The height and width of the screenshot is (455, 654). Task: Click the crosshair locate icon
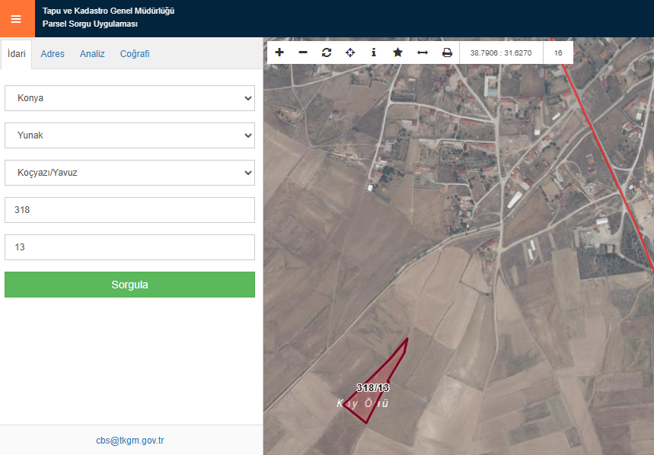pos(350,52)
